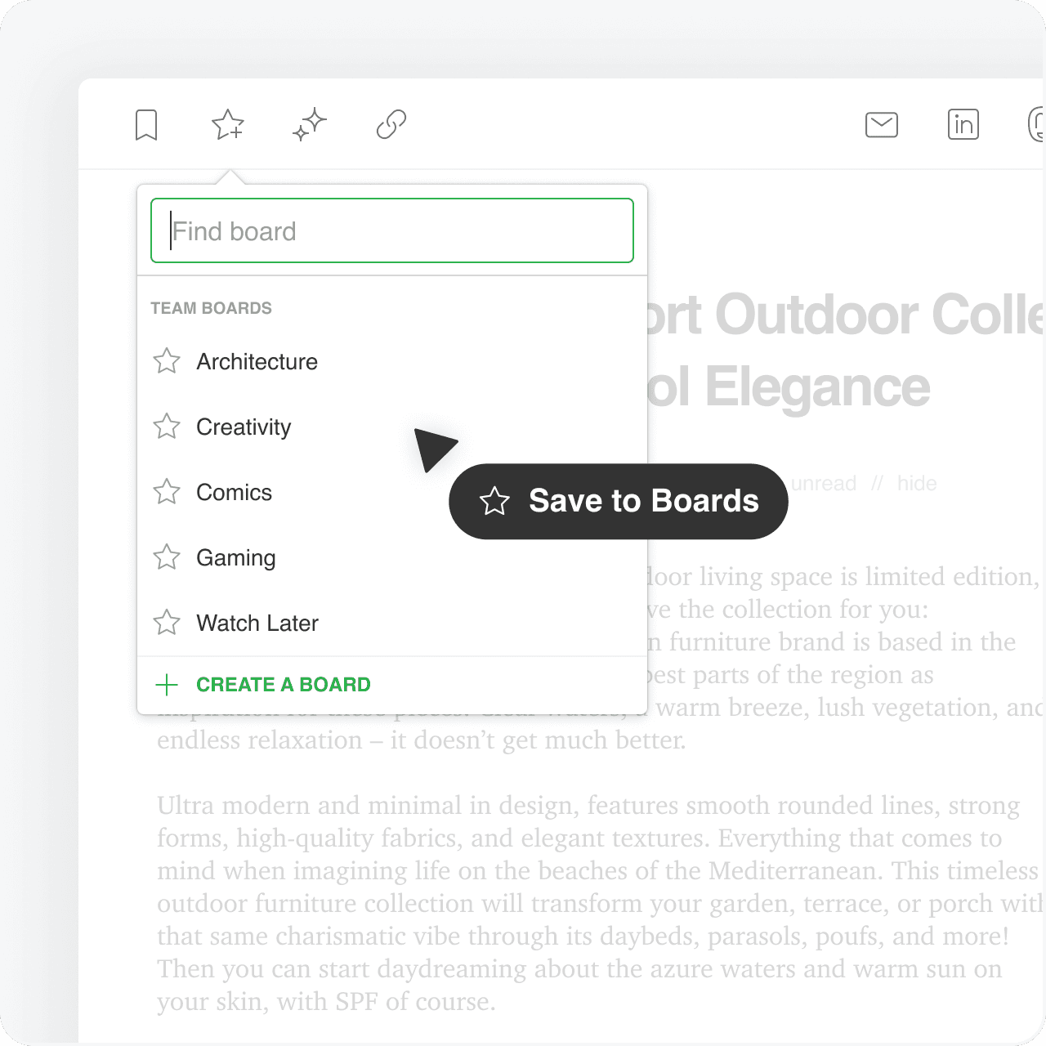Star the Watch Later board
This screenshot has width=1046, height=1046.
point(167,623)
